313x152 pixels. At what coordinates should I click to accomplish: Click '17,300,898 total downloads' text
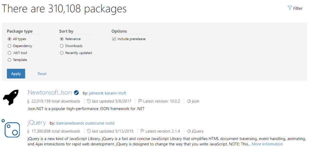click(56, 131)
